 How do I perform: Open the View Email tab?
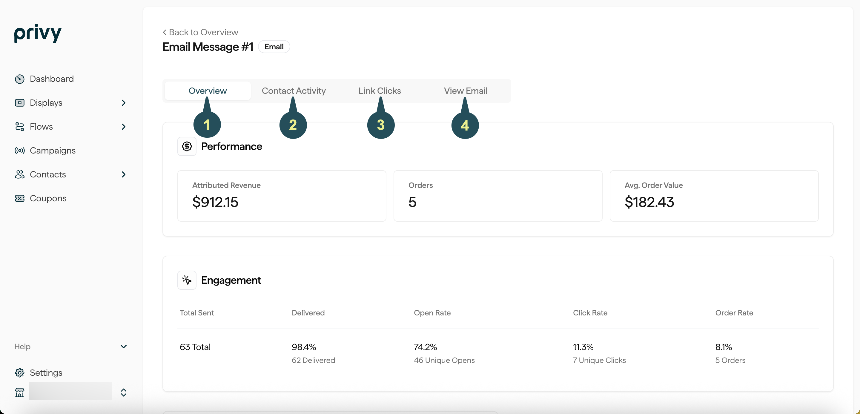point(466,91)
